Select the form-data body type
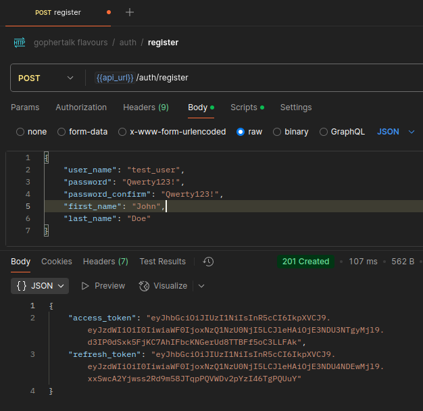The image size is (423, 411). [x=61, y=132]
